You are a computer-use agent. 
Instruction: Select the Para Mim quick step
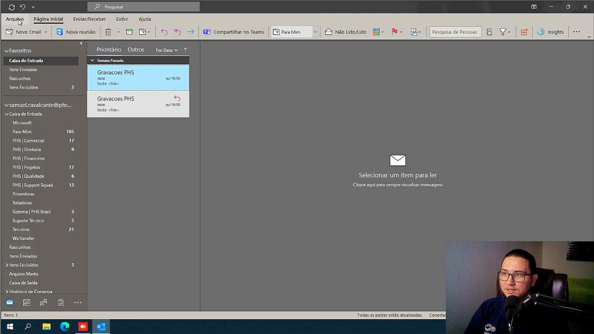tap(292, 32)
